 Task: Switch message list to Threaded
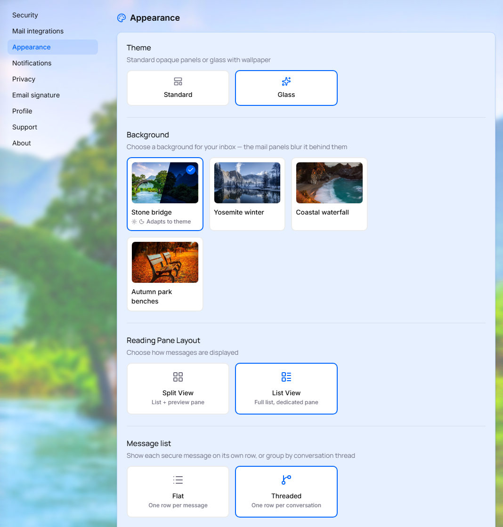pos(286,492)
